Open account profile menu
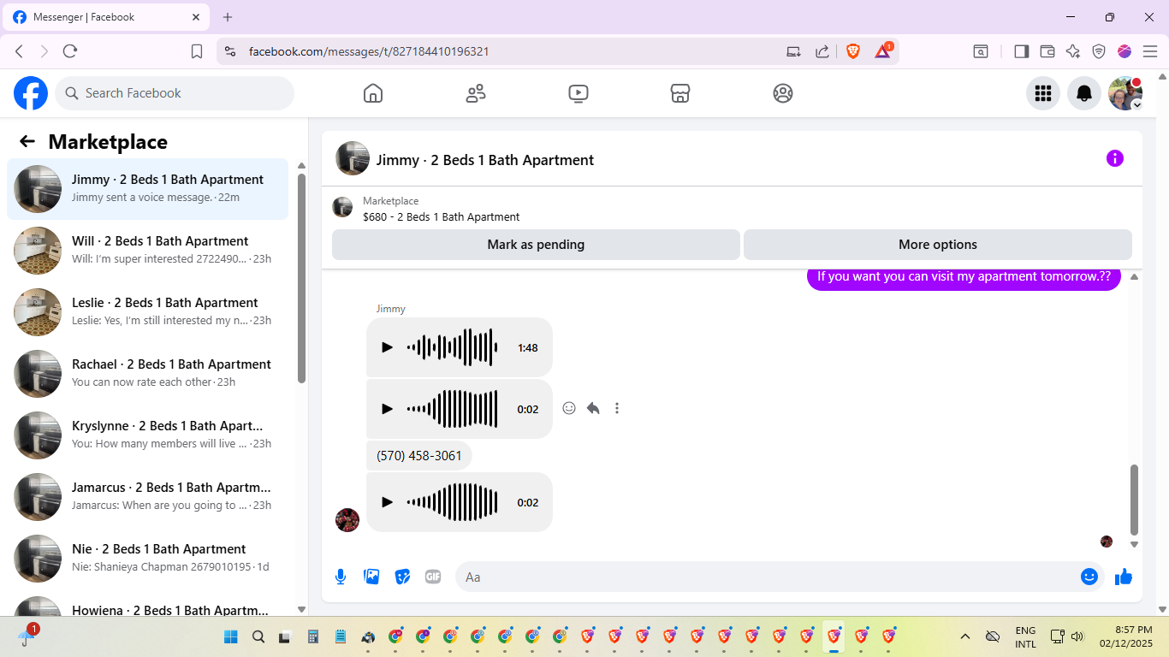Screen dimensions: 1169x657 pyautogui.click(x=1125, y=93)
